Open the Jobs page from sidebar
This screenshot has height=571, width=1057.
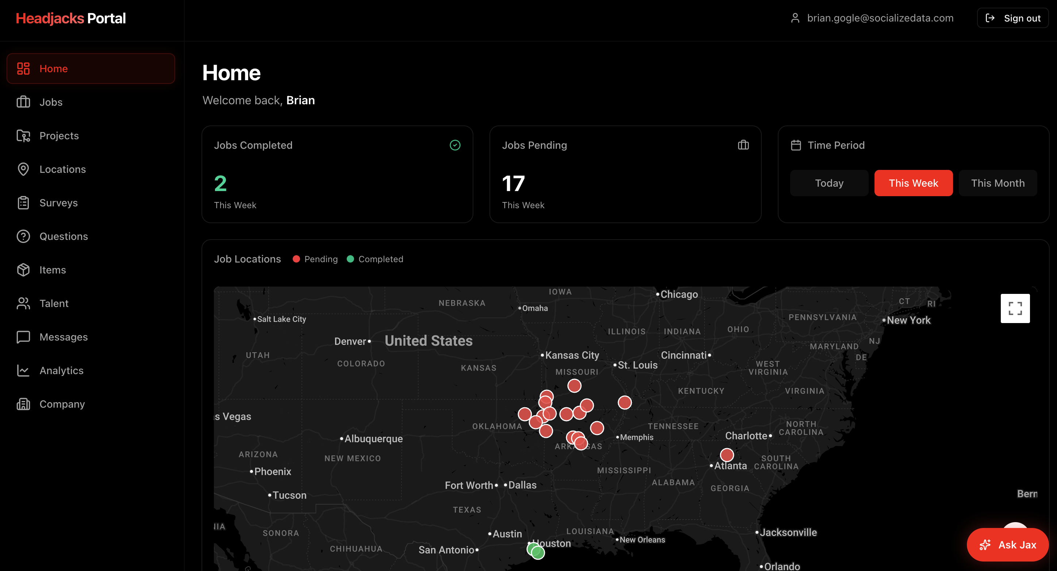(91, 102)
